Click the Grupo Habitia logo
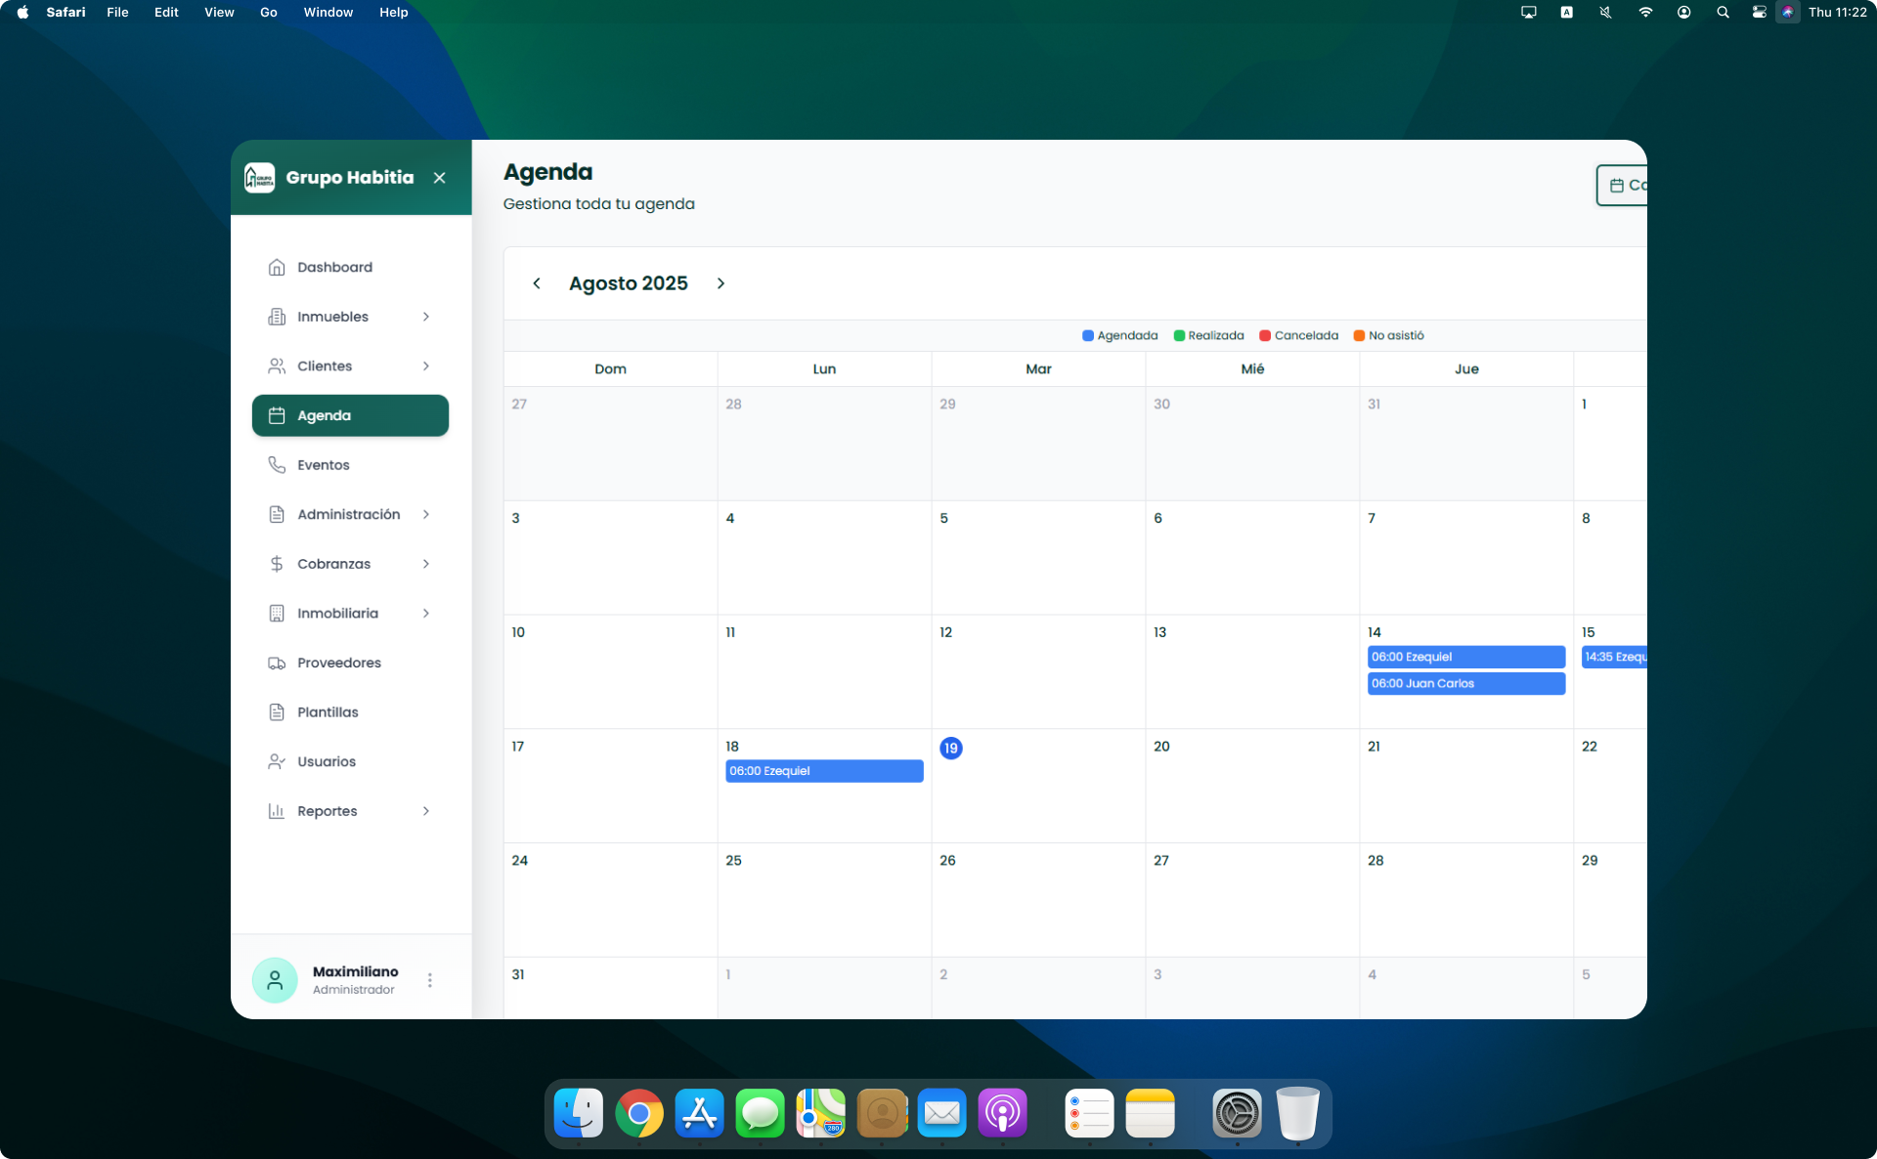The height and width of the screenshot is (1159, 1877). 260,178
